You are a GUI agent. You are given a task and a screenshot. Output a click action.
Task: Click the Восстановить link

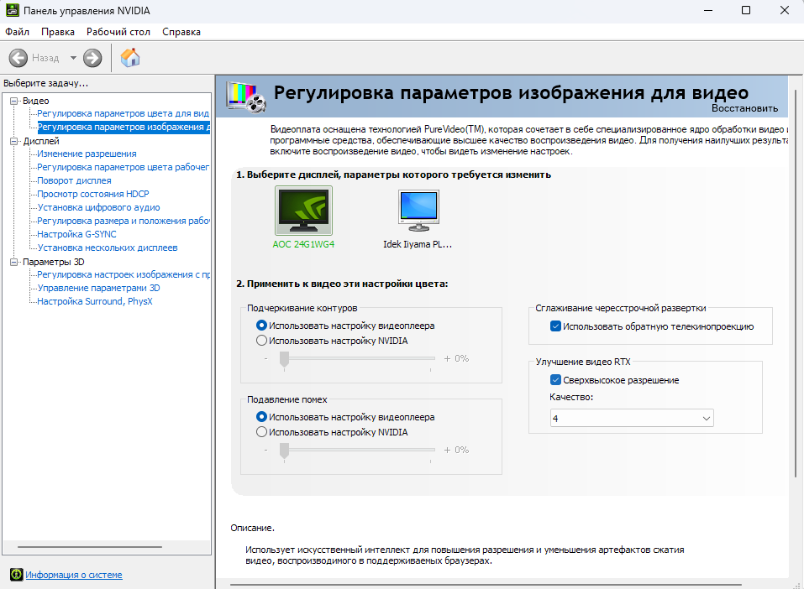coord(744,108)
